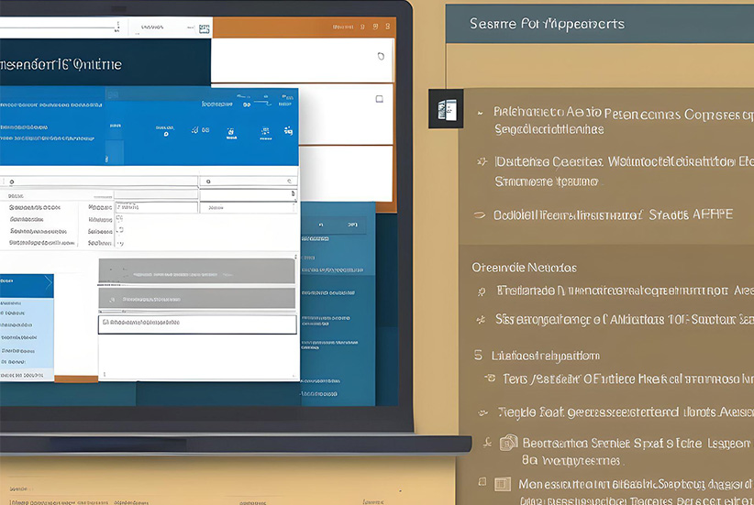The height and width of the screenshot is (505, 754).
Task: Open the 'Seatre Pot Mppeoerts' header tab
Action: [547, 23]
